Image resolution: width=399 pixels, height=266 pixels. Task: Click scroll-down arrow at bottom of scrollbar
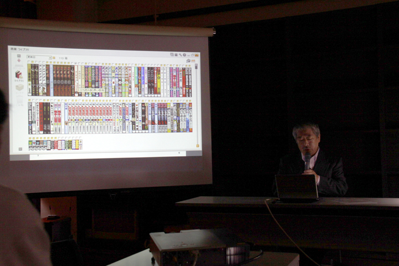coord(197,146)
